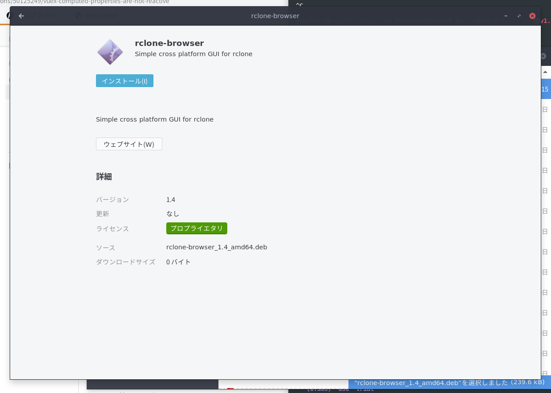551x393 pixels.
Task: Click the file selection status message at bottom
Action: point(449,382)
